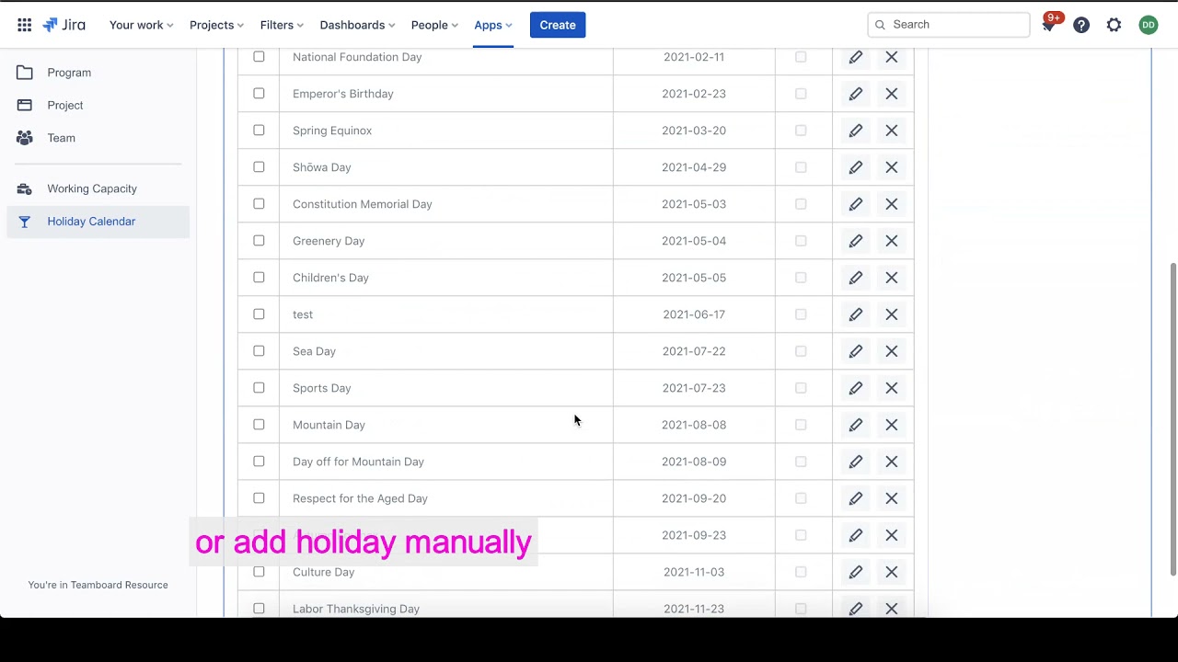Expand the People dropdown menu
Viewport: 1178px width, 662px height.
[x=434, y=25]
